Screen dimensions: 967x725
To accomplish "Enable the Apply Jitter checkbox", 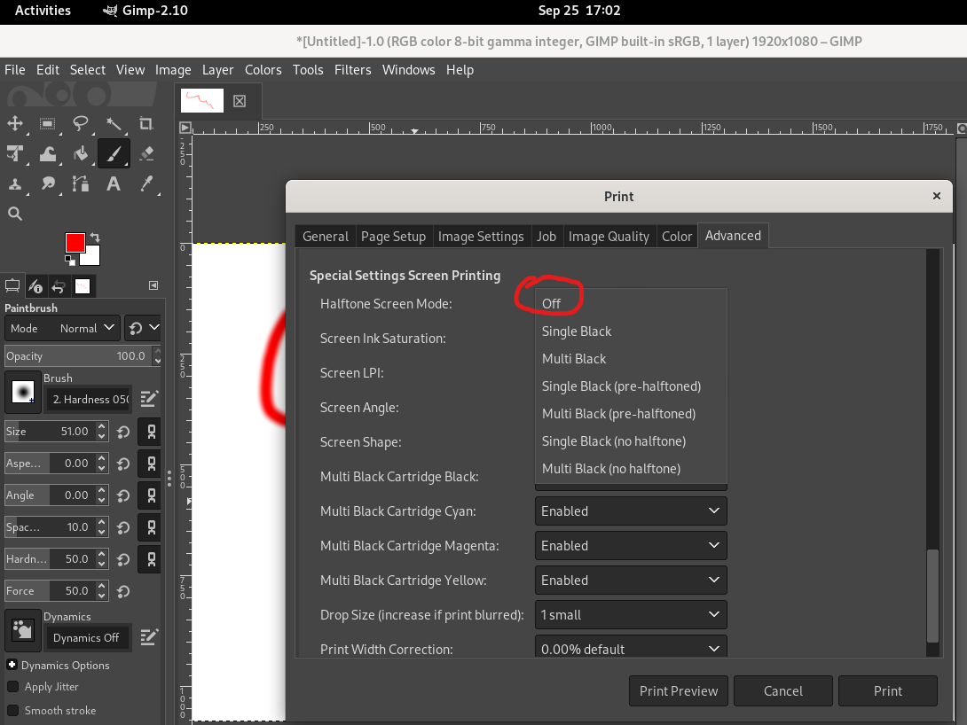I will tap(11, 688).
